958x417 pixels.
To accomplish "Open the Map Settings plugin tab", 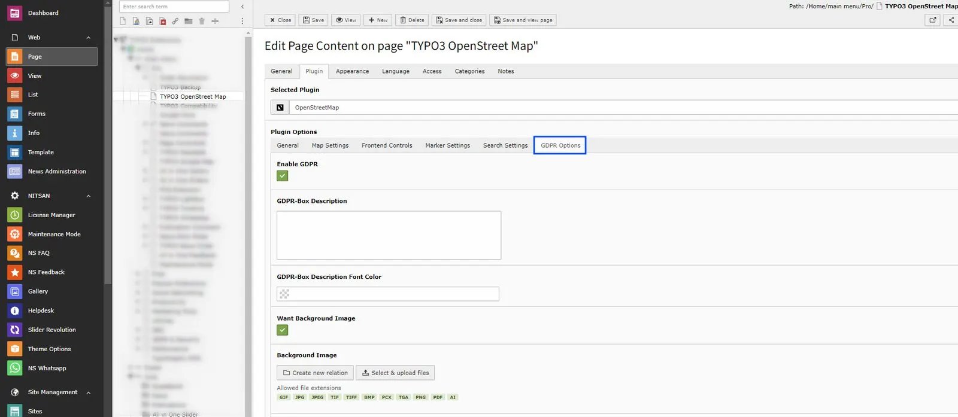I will coord(330,145).
